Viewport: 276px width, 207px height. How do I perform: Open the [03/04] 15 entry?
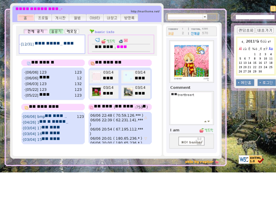(41, 139)
